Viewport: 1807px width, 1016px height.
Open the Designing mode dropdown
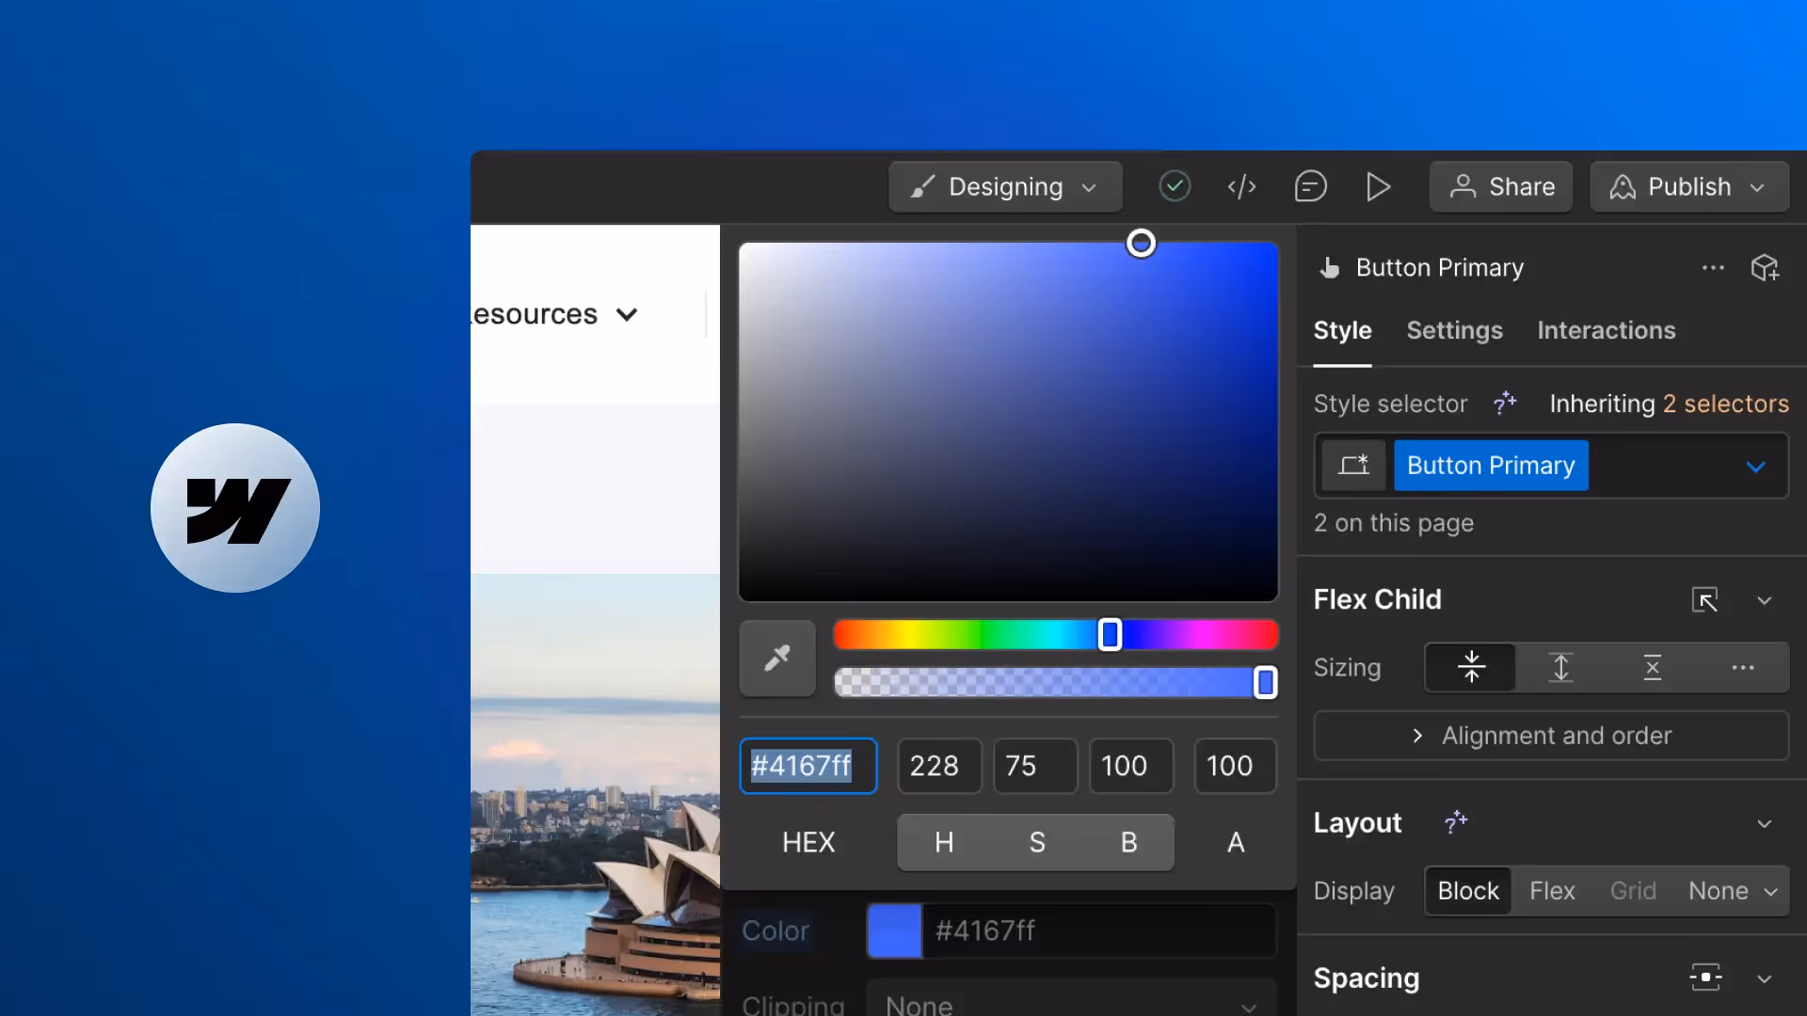click(x=1005, y=187)
